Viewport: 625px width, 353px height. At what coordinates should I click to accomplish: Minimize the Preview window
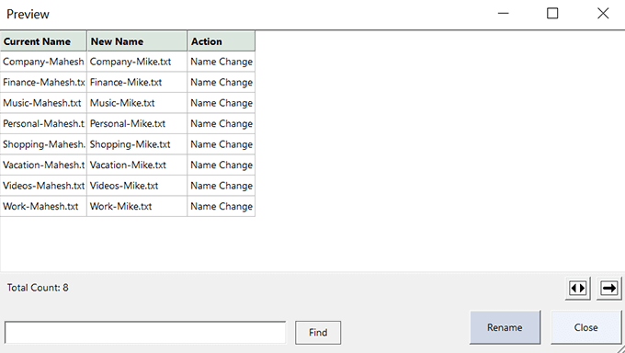[504, 14]
